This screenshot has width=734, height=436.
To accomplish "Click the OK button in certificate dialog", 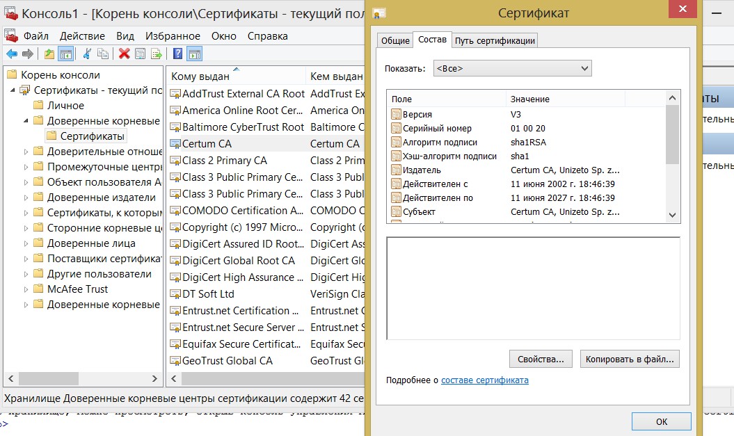I will click(x=662, y=421).
